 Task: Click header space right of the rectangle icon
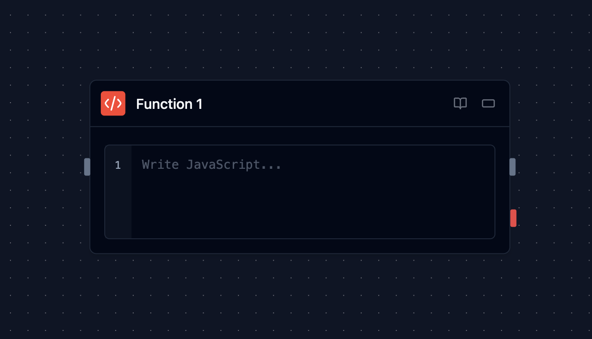click(x=503, y=104)
